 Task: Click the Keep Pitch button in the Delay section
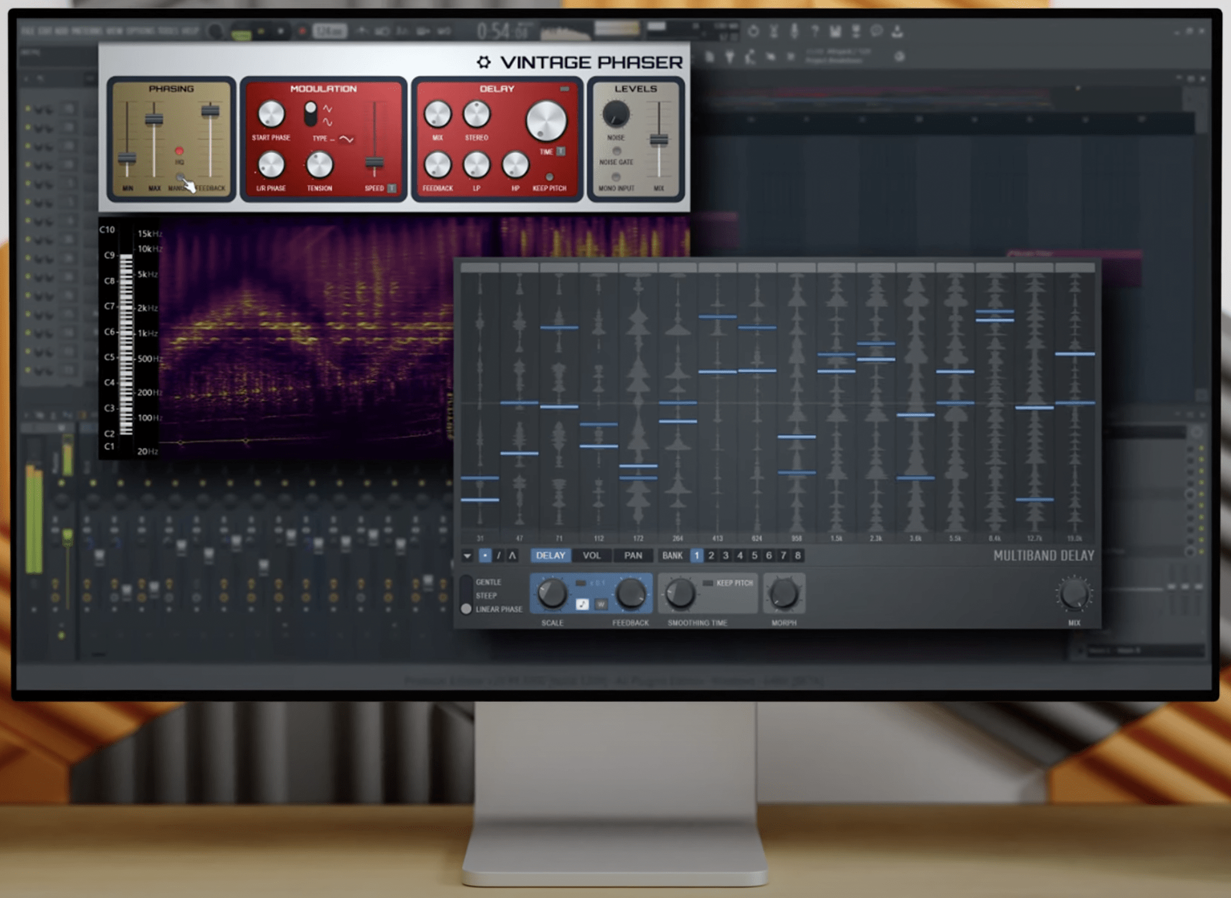[549, 176]
